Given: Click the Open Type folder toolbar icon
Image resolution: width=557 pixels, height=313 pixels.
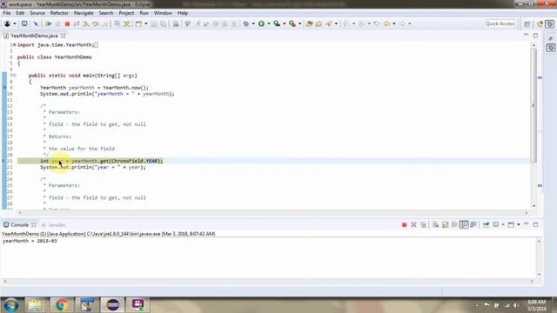Looking at the screenshot, I should (x=319, y=23).
